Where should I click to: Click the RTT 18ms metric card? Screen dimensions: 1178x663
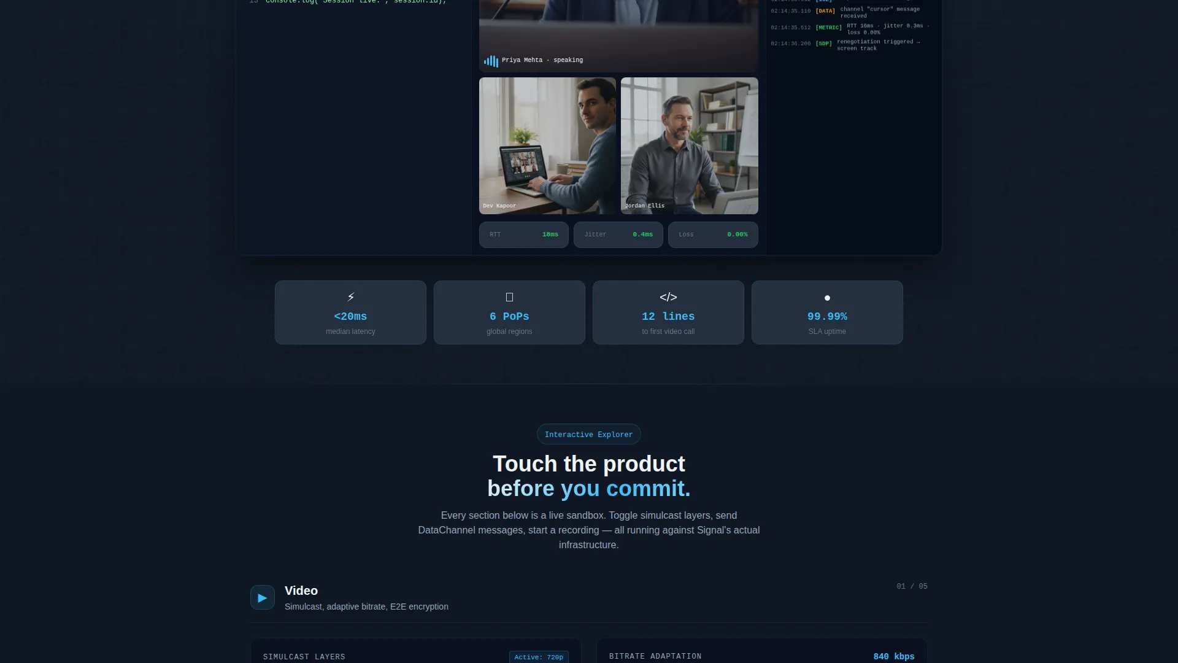(x=524, y=235)
